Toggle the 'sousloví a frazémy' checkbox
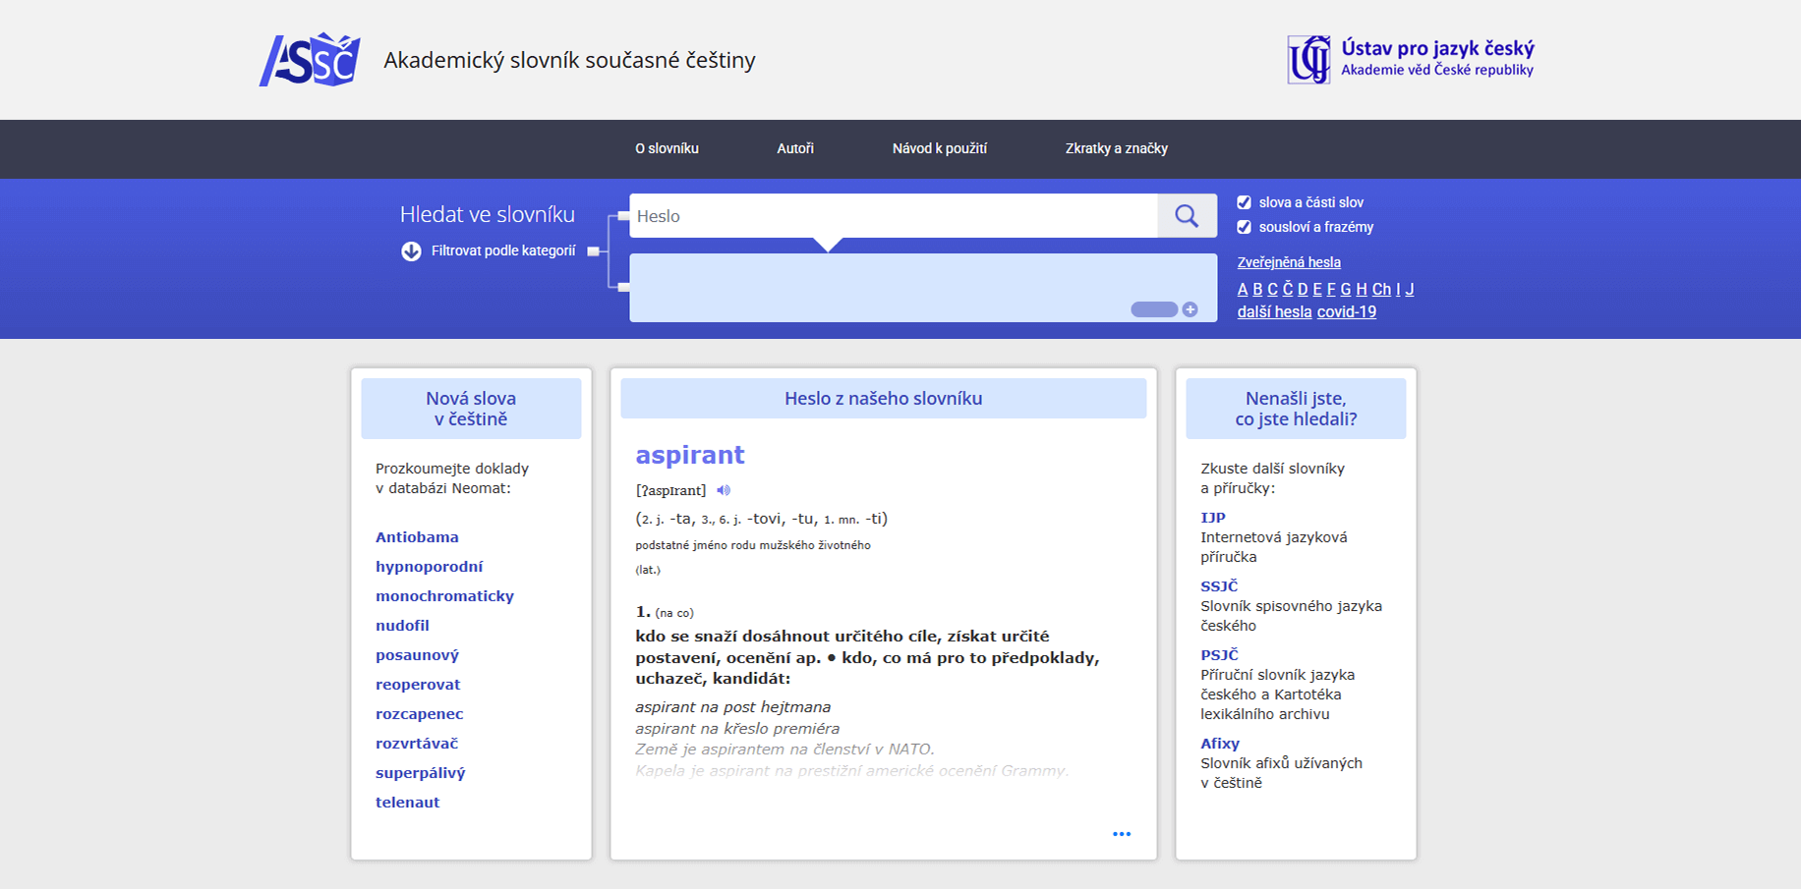 pos(1244,227)
